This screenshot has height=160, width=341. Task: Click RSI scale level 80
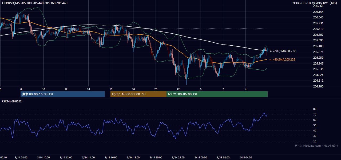point(315,109)
